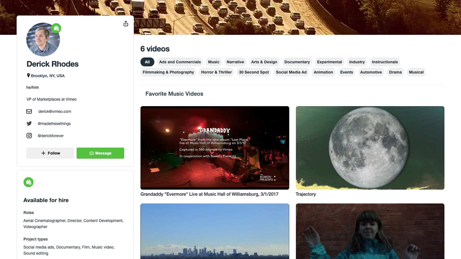461x259 pixels.
Task: Open Derick Rhodes profile picture
Action: (x=43, y=39)
